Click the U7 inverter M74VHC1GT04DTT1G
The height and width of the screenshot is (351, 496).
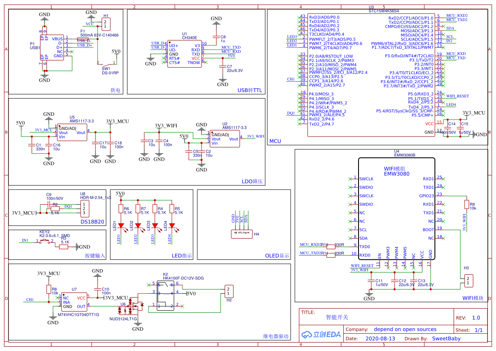[x=74, y=302]
